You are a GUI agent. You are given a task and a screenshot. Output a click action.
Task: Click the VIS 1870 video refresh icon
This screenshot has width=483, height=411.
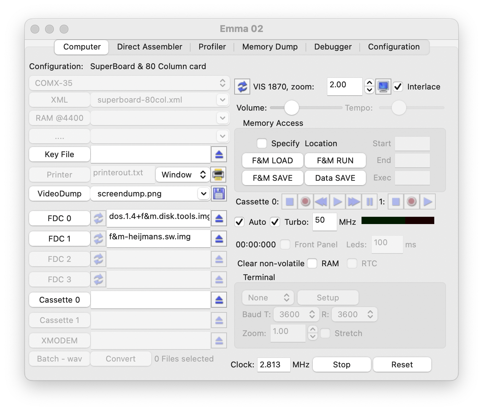pos(242,87)
